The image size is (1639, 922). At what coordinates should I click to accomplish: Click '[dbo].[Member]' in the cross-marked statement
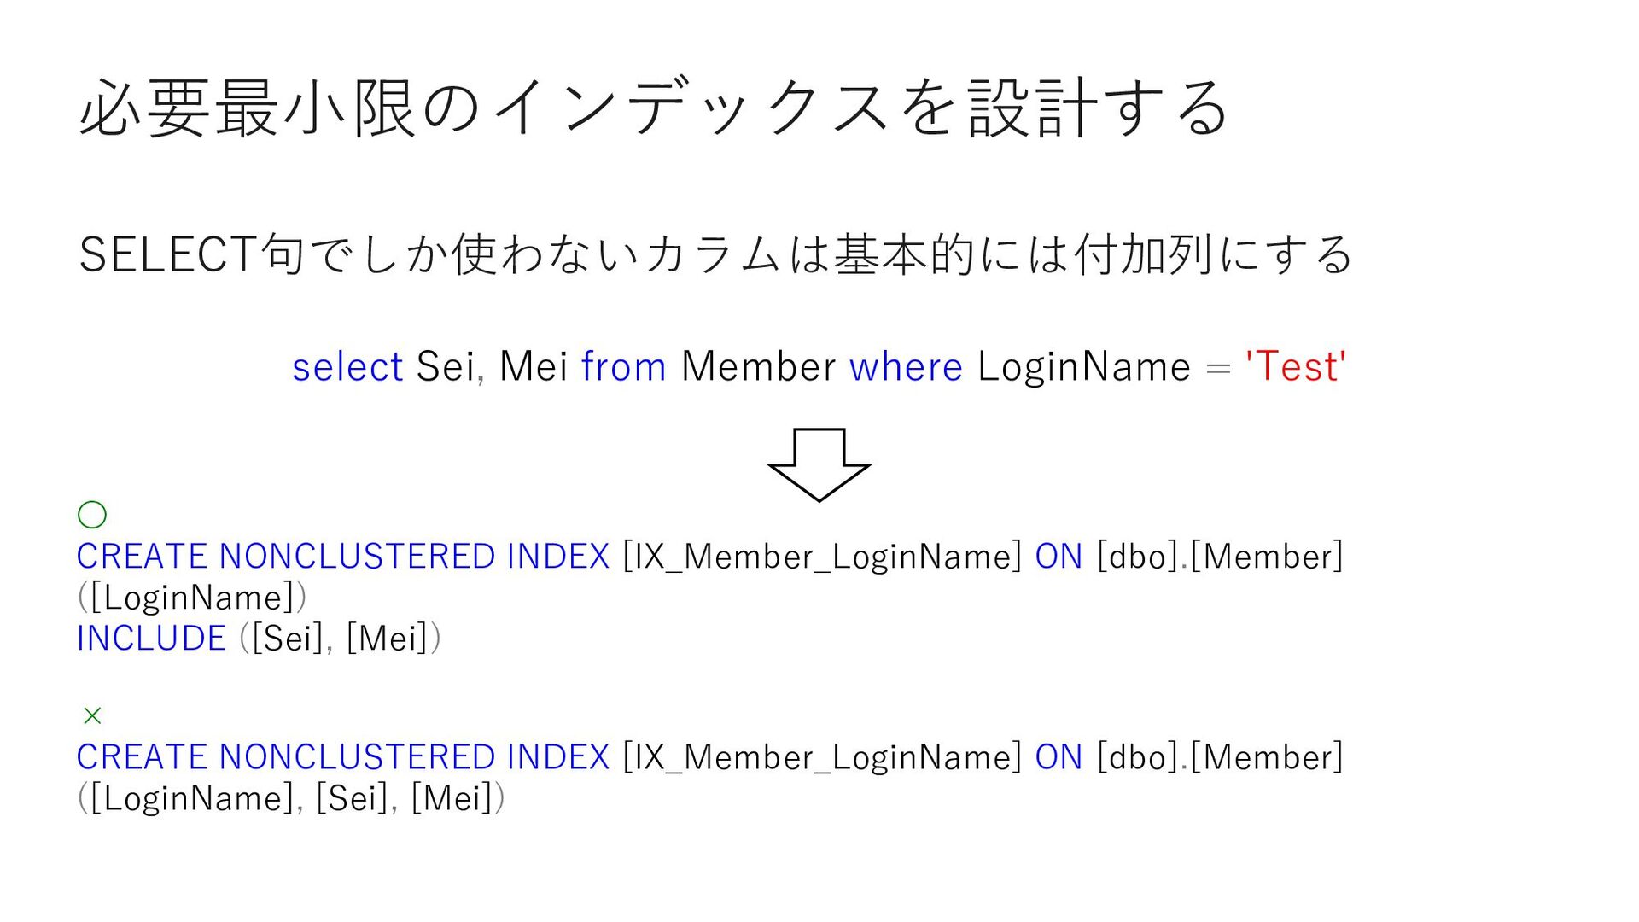click(1220, 757)
